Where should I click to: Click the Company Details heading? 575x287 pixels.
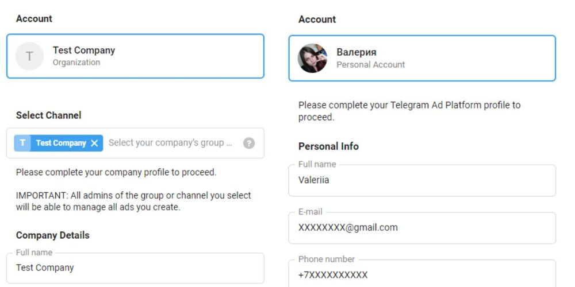52,235
